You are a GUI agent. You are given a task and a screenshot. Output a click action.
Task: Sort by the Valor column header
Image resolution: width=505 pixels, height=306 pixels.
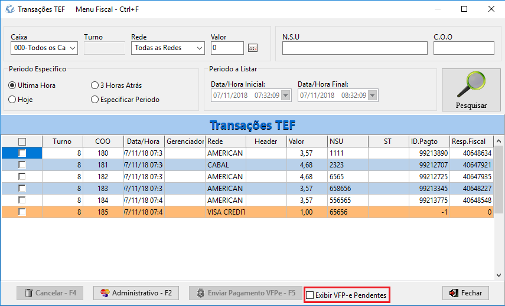306,142
